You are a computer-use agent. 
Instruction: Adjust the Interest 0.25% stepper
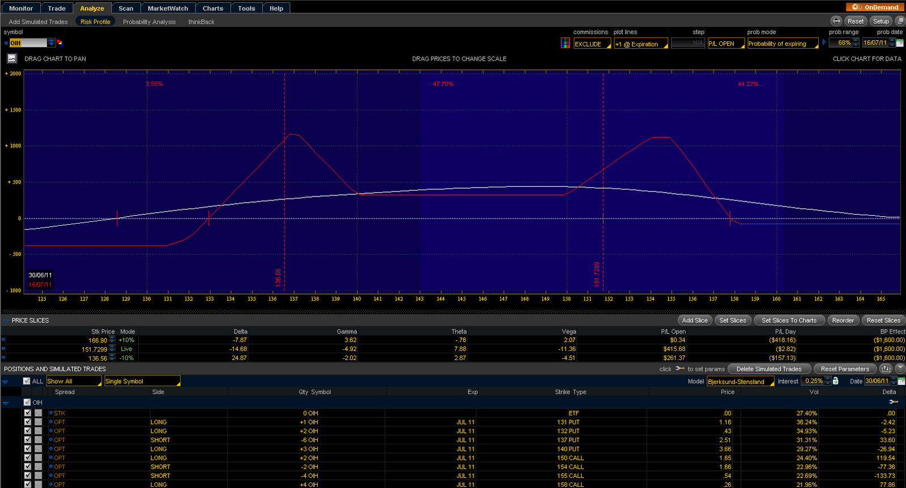[x=828, y=381]
